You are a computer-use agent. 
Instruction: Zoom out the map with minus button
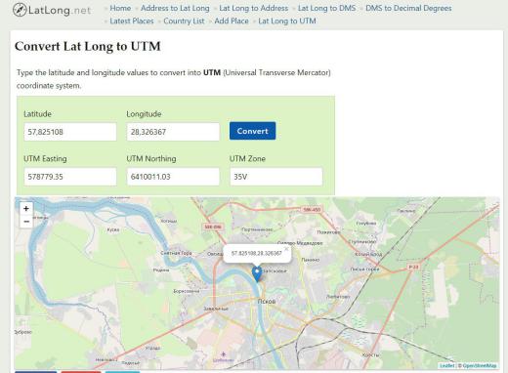point(26,222)
